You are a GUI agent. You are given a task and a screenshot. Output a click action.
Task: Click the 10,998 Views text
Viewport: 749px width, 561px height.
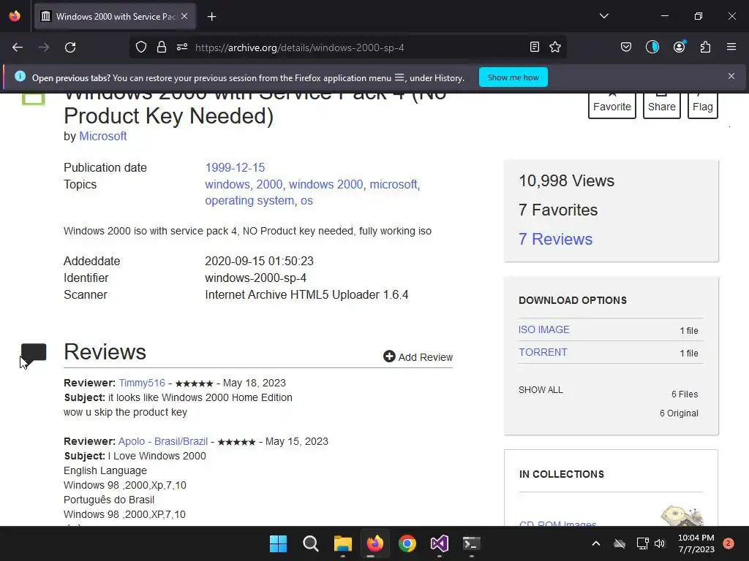[x=567, y=181]
